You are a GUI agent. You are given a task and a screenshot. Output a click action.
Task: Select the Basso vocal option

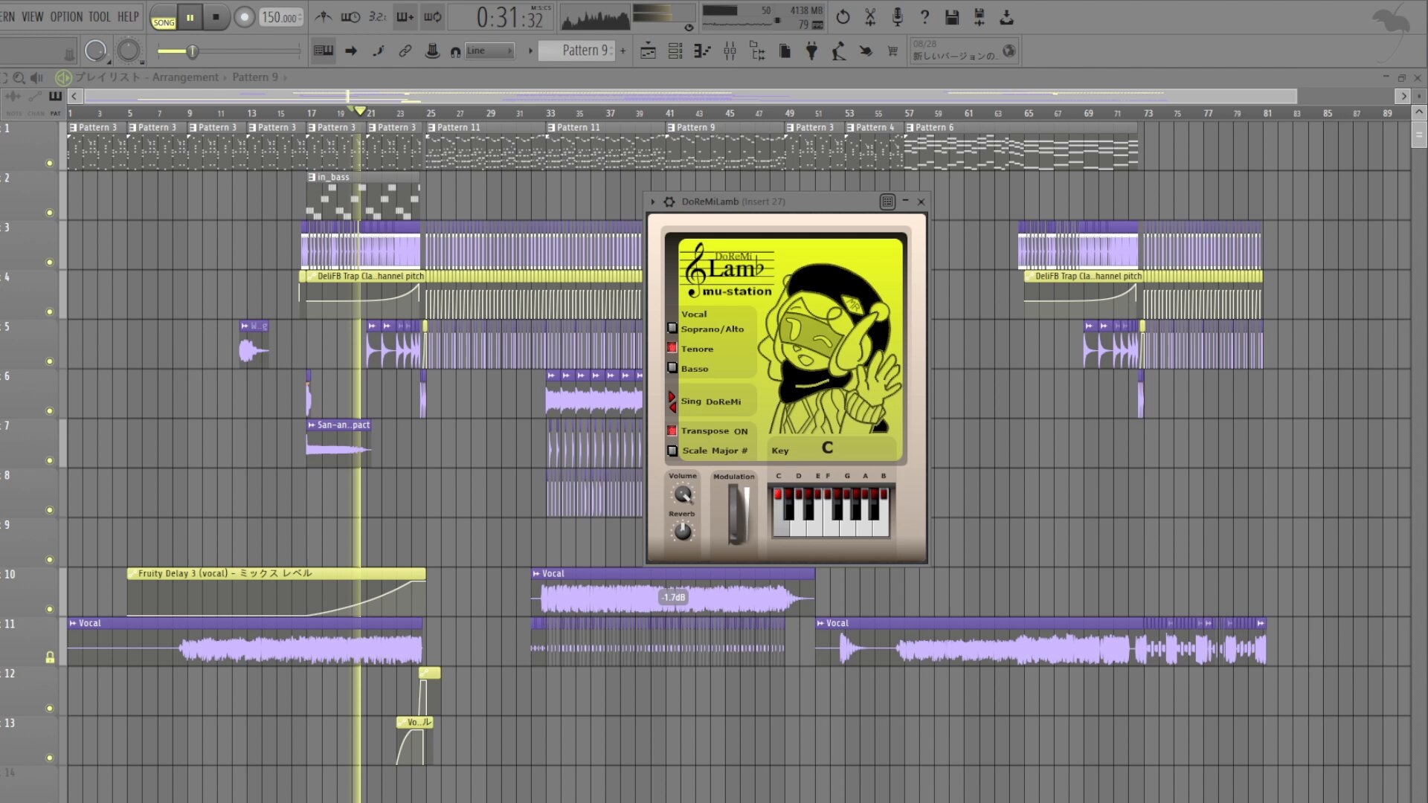[672, 368]
